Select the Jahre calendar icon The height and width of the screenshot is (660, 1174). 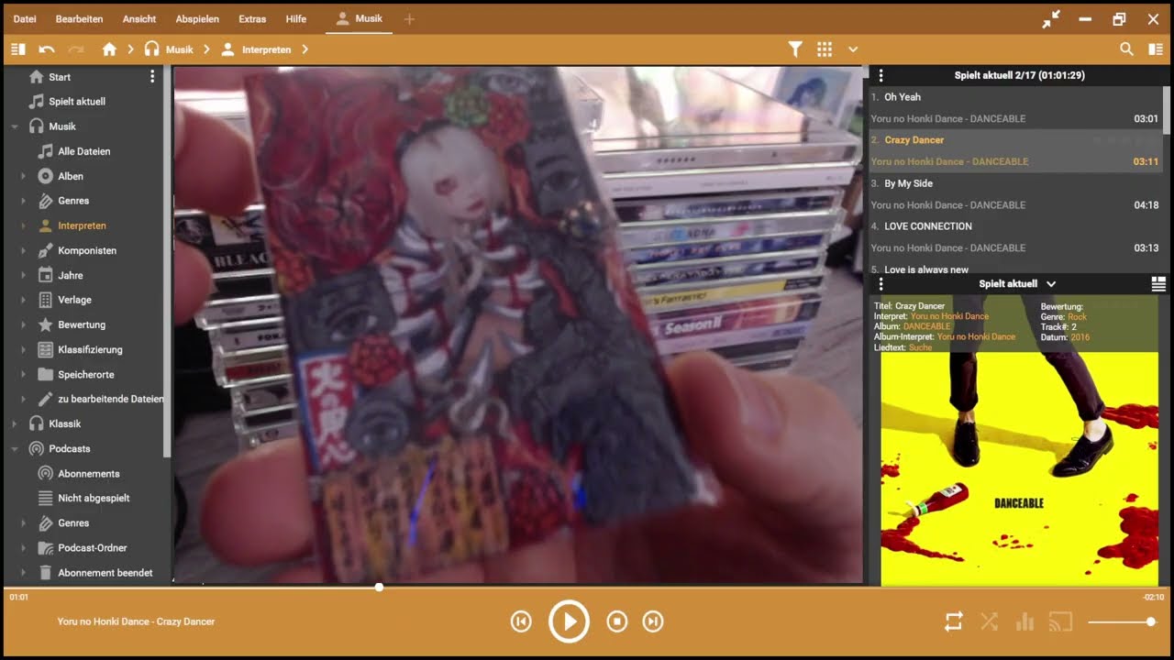coord(45,275)
